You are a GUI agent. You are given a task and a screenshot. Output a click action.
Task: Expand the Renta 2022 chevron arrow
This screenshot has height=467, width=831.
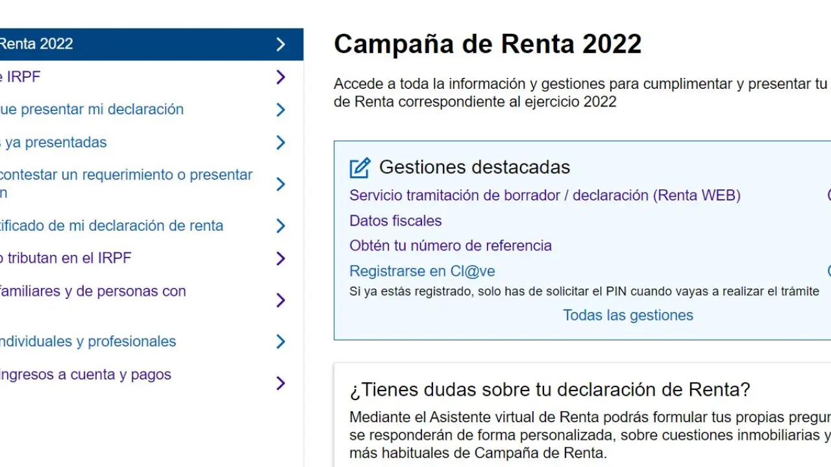[280, 44]
